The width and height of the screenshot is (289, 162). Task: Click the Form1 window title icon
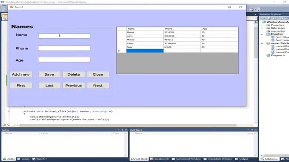click(12, 7)
